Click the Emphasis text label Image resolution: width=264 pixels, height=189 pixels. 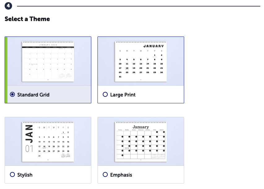coord(121,175)
